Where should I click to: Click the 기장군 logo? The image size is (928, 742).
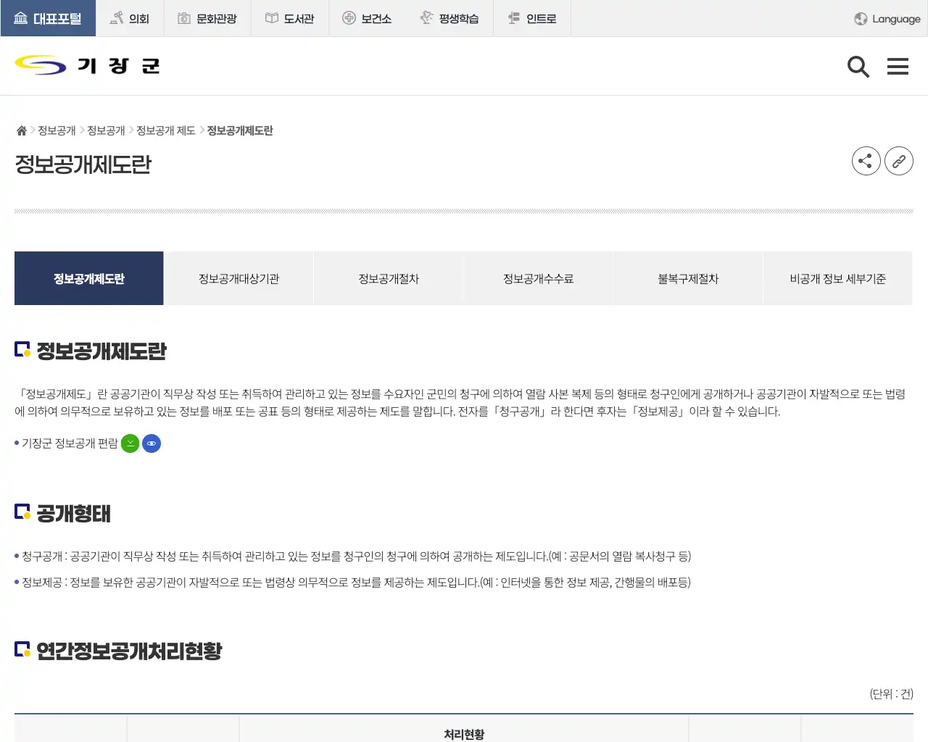[x=86, y=65]
